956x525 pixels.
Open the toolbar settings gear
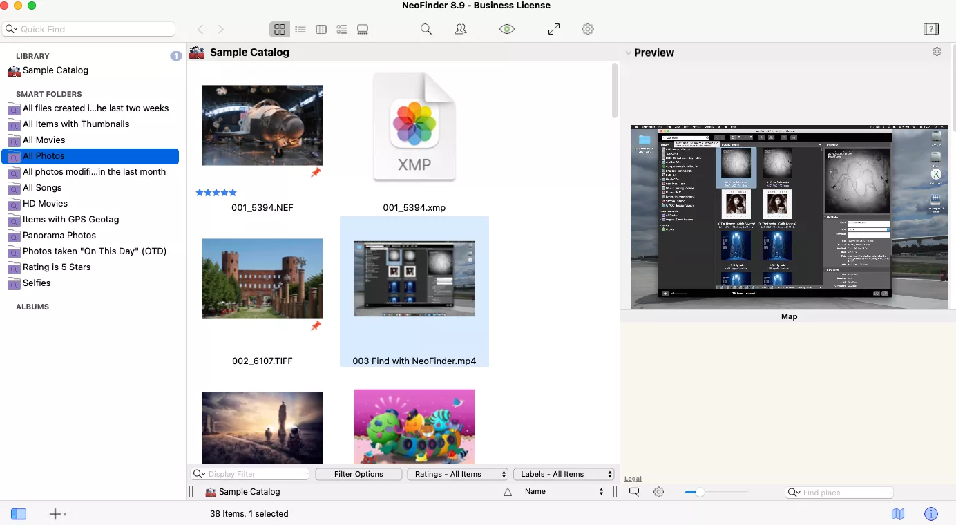pyautogui.click(x=588, y=29)
